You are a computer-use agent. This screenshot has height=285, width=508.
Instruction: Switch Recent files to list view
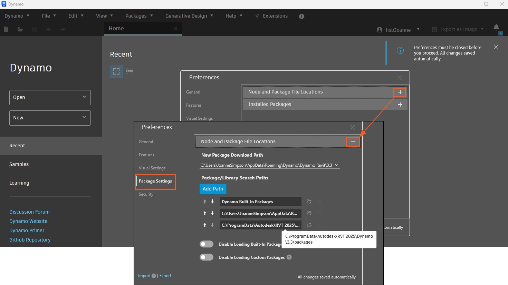point(130,71)
